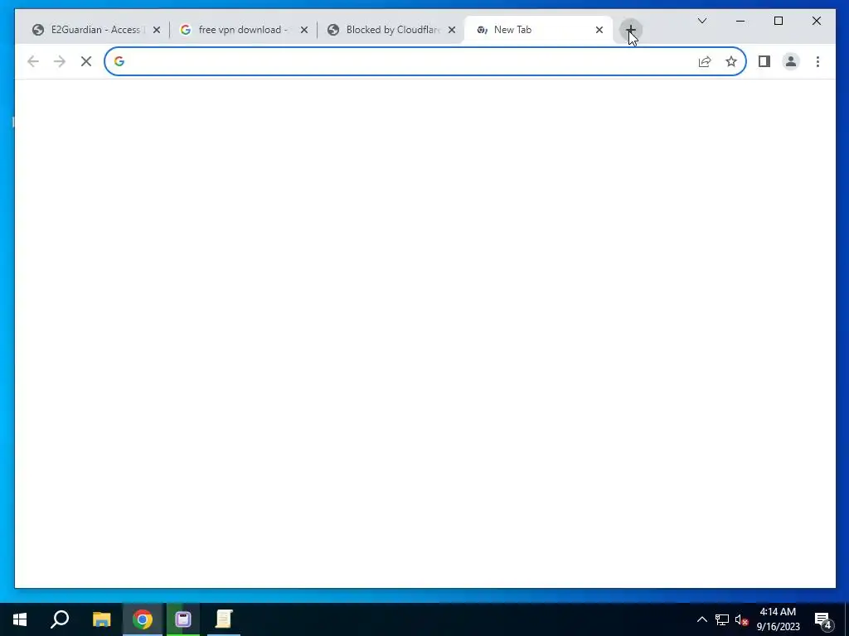Minimize the Chrome window
The height and width of the screenshot is (636, 849).
[740, 21]
